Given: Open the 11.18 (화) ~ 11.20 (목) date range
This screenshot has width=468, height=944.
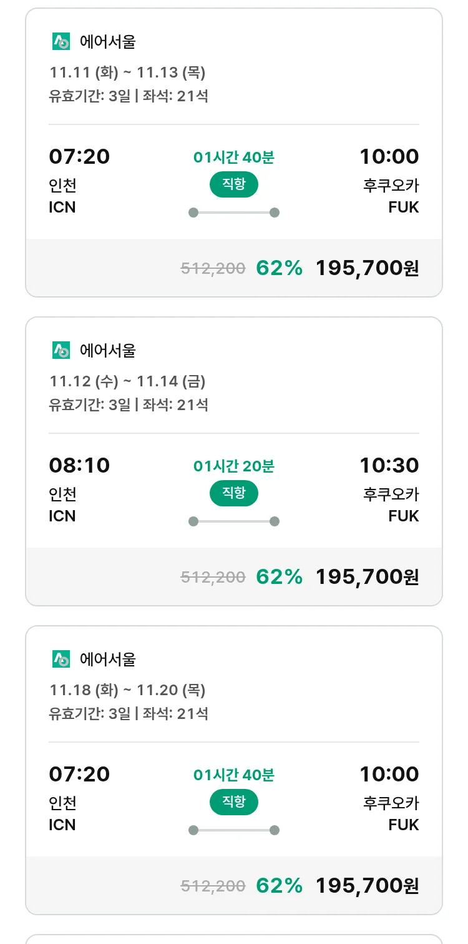Looking at the screenshot, I should pos(128,690).
